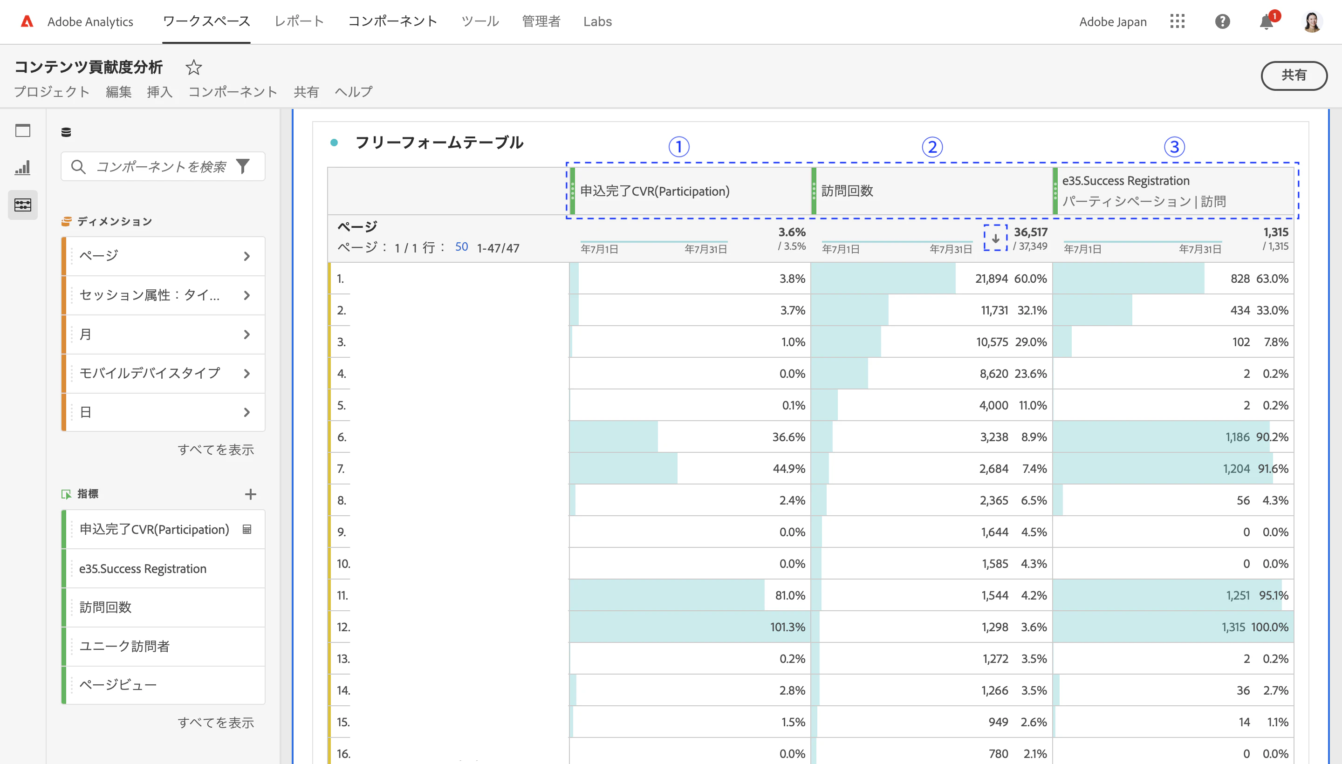Expand the モバイルデバイスタイプ dimension chevron
Image resolution: width=1342 pixels, height=764 pixels.
point(246,374)
